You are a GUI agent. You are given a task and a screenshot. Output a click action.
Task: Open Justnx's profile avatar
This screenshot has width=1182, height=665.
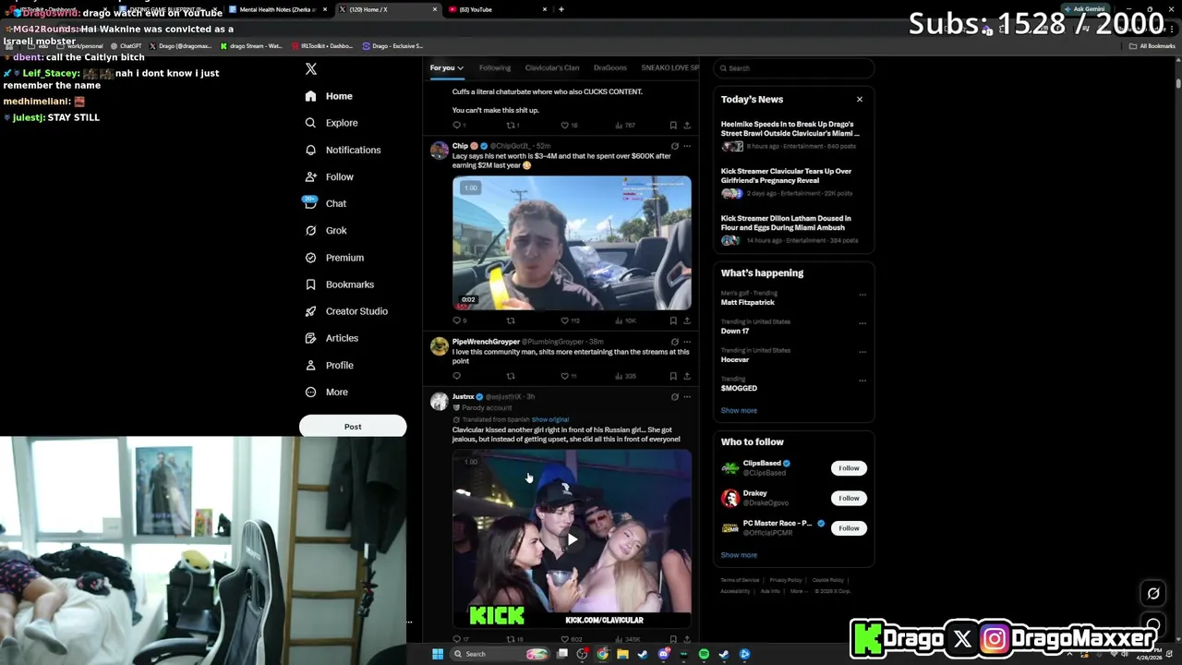click(x=440, y=401)
